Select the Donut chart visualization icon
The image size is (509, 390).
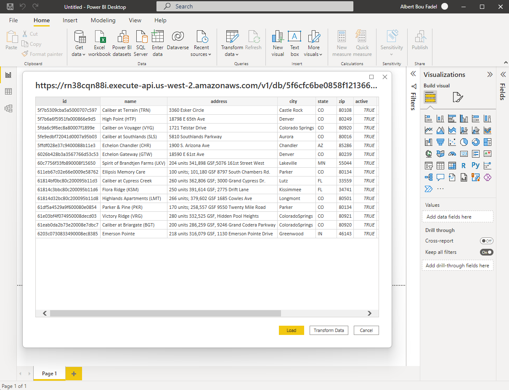[x=475, y=142]
